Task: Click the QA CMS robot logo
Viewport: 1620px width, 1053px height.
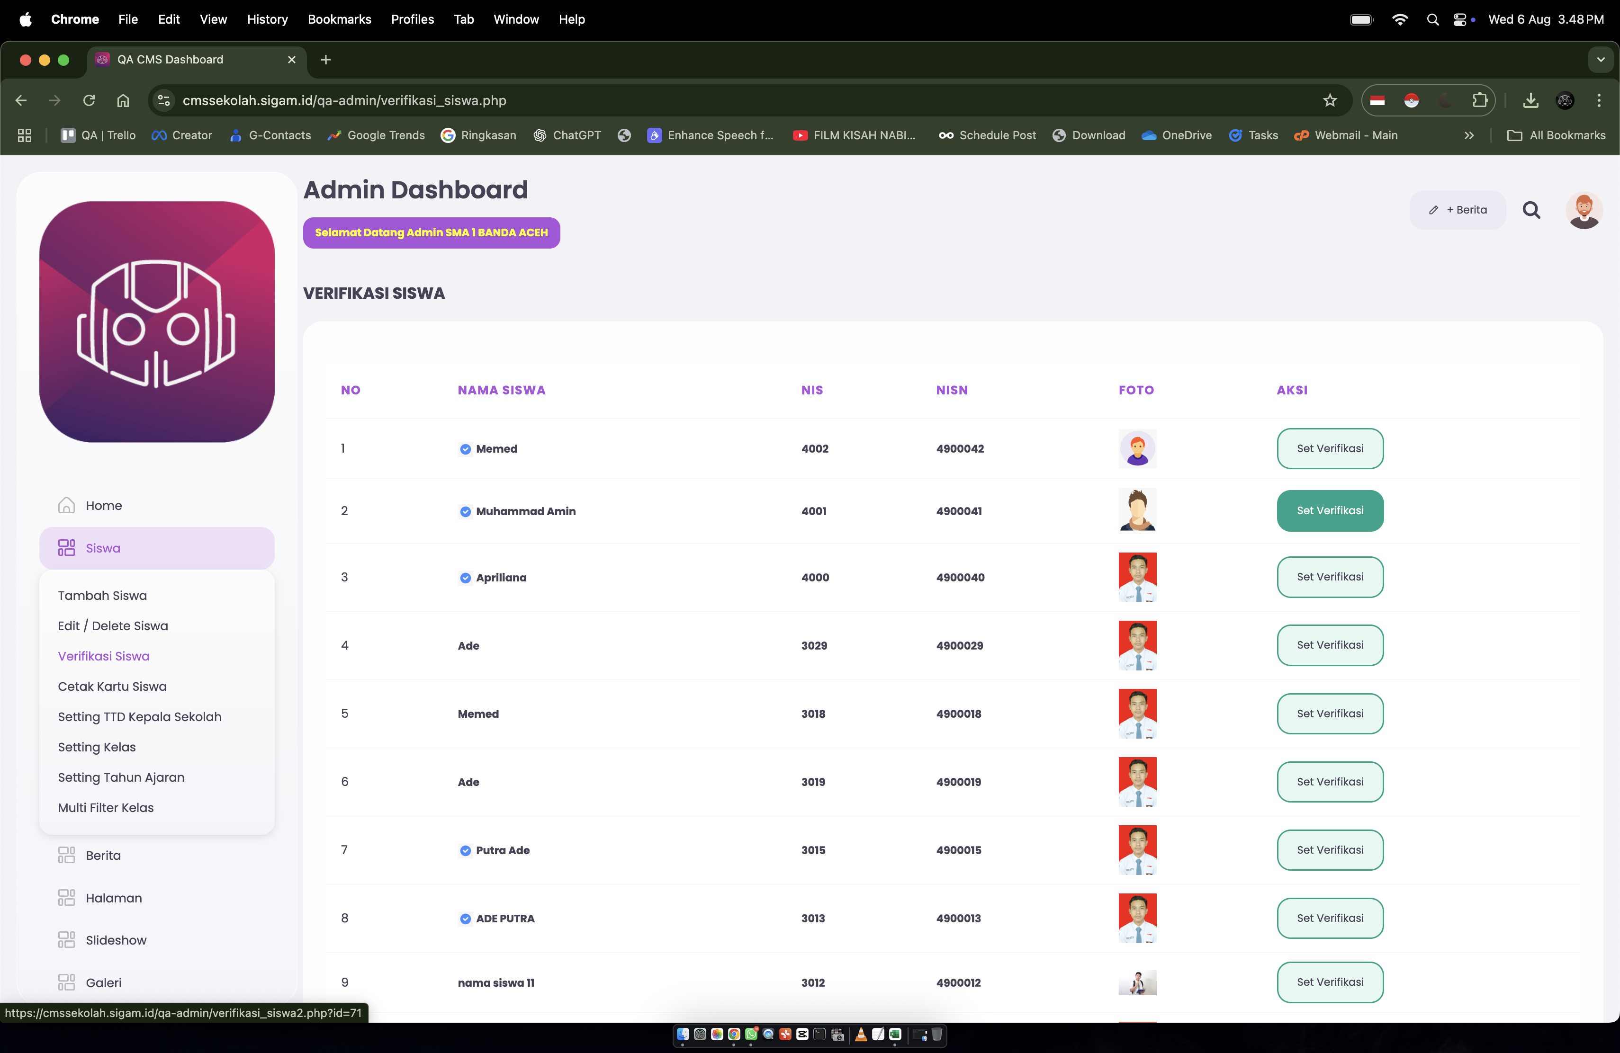Action: point(157,322)
